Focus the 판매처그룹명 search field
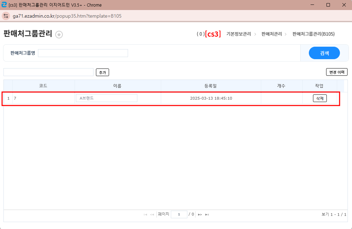The image size is (352, 229). 83,53
